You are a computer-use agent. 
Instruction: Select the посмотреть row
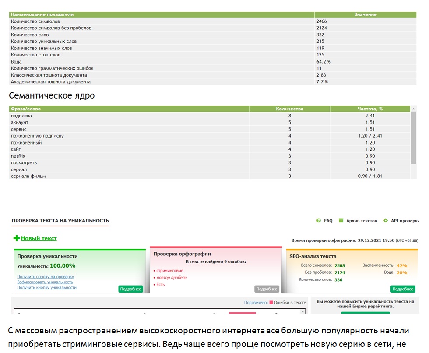click(210, 162)
